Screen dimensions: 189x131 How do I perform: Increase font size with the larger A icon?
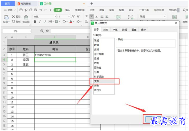click(73, 16)
